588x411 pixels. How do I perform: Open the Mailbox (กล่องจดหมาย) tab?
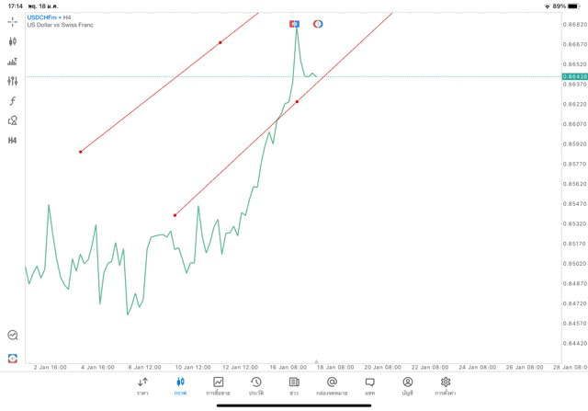[332, 385]
